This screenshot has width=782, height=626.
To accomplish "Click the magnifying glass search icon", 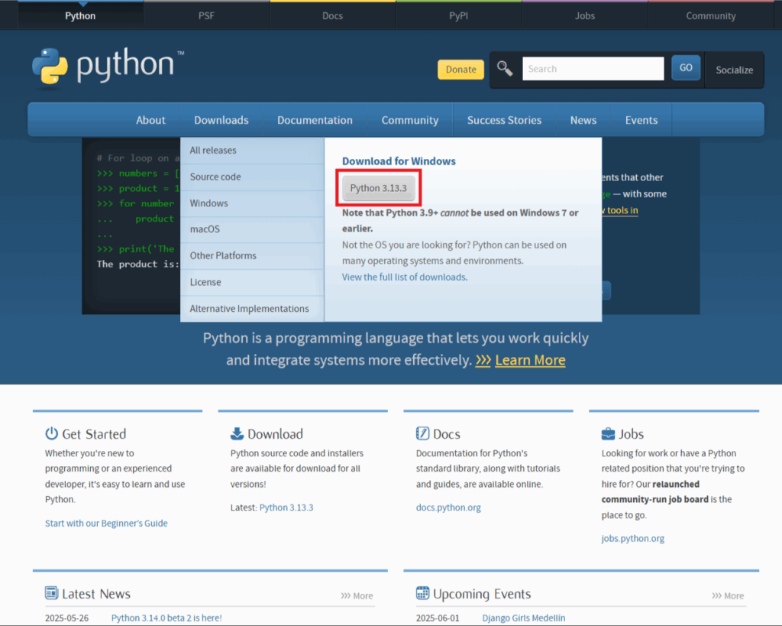I will (x=505, y=68).
